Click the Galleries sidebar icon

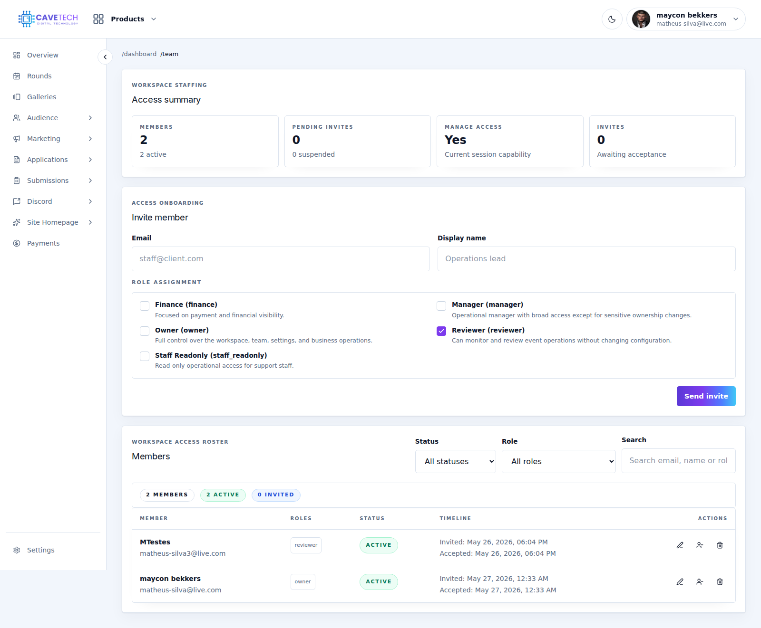(x=17, y=97)
